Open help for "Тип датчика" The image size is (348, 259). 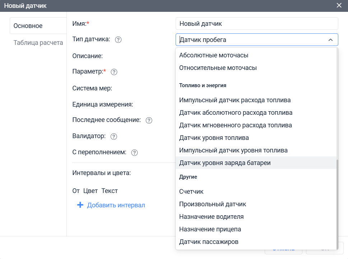click(118, 39)
